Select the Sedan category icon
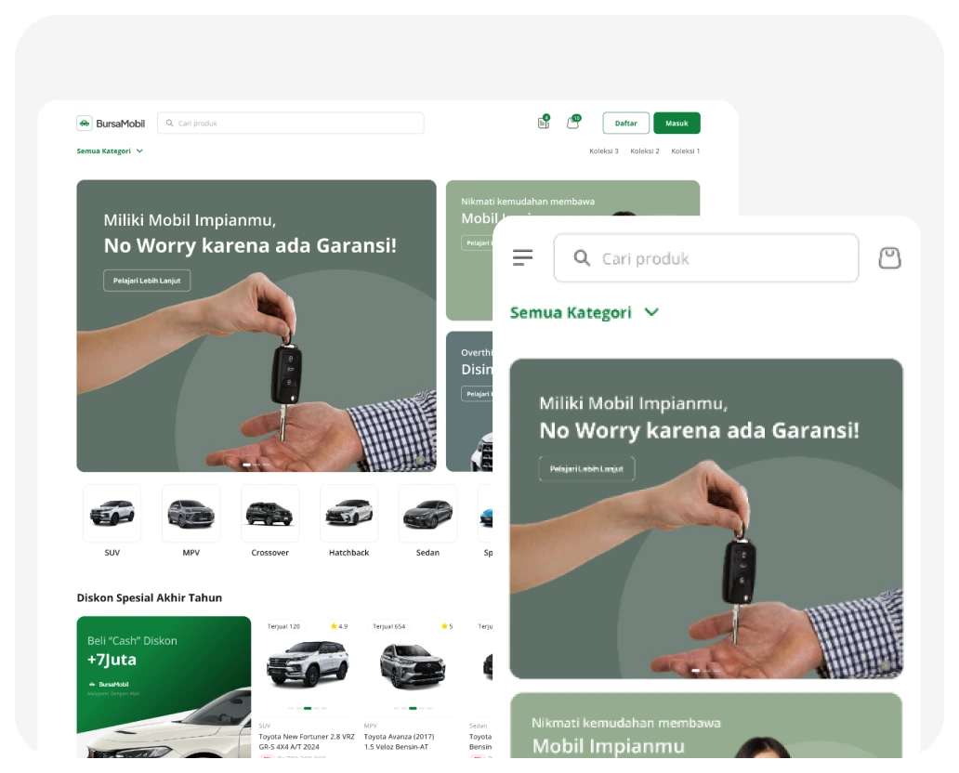 tap(427, 513)
